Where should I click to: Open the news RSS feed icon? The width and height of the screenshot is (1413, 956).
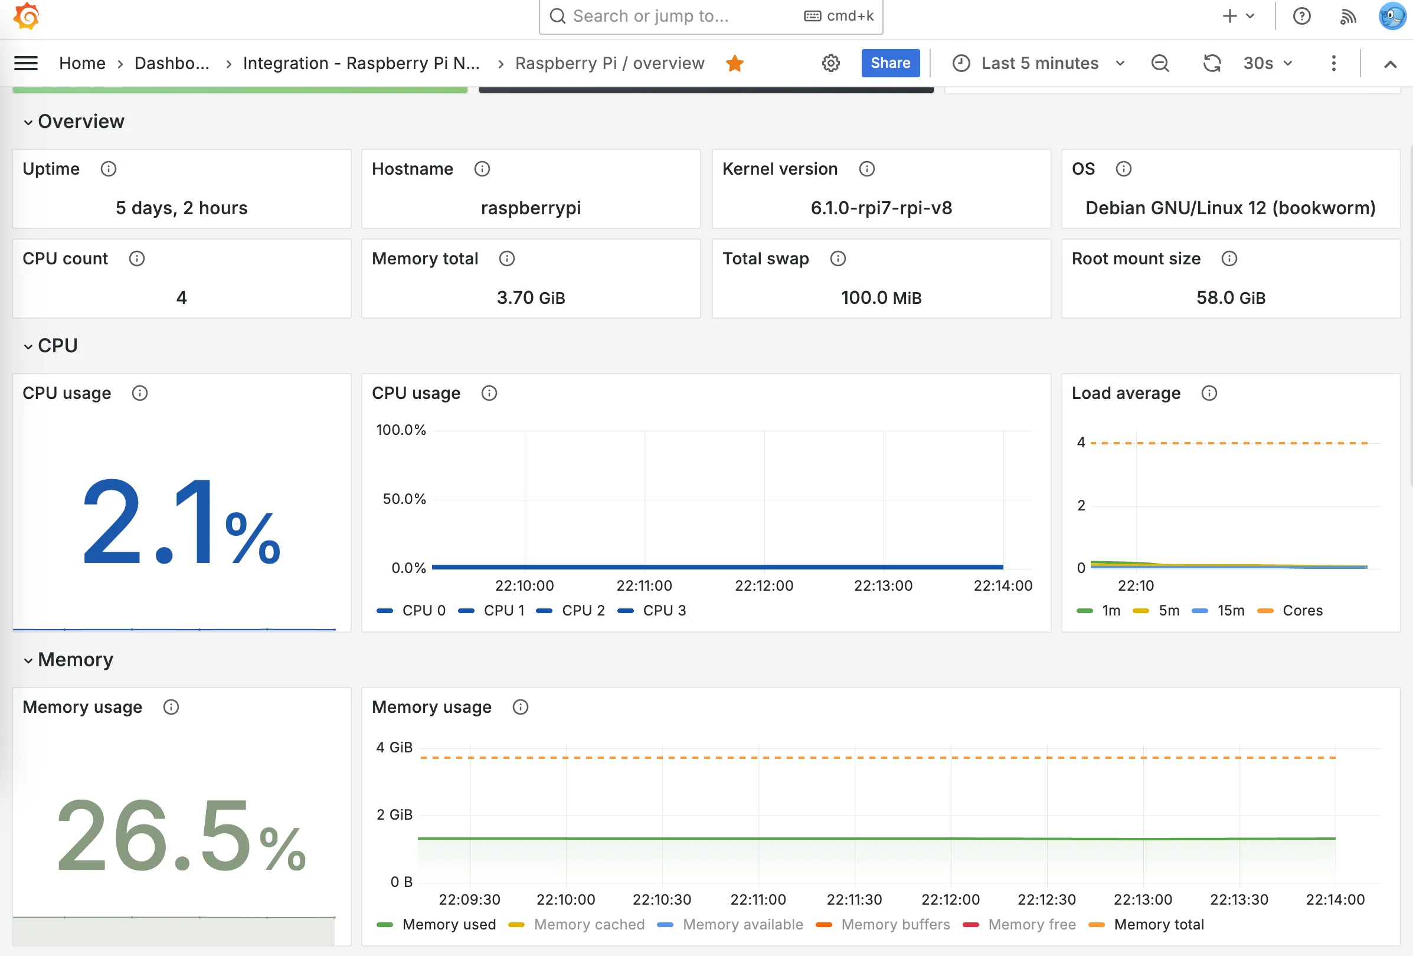1348,17
